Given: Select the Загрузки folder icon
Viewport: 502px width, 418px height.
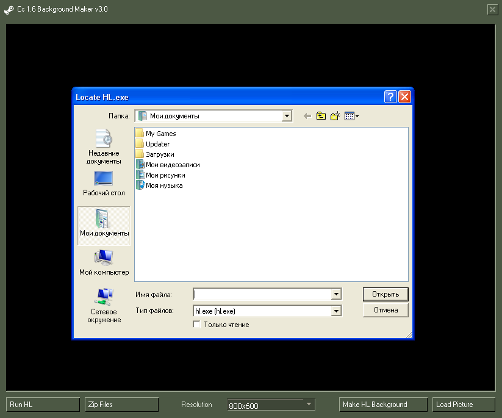Looking at the screenshot, I should 140,154.
